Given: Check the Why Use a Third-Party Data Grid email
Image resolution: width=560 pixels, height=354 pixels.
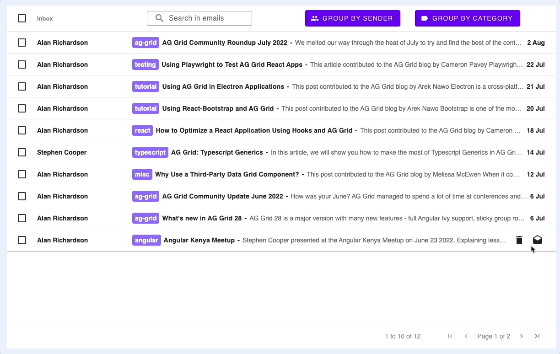Looking at the screenshot, I should click(x=22, y=174).
